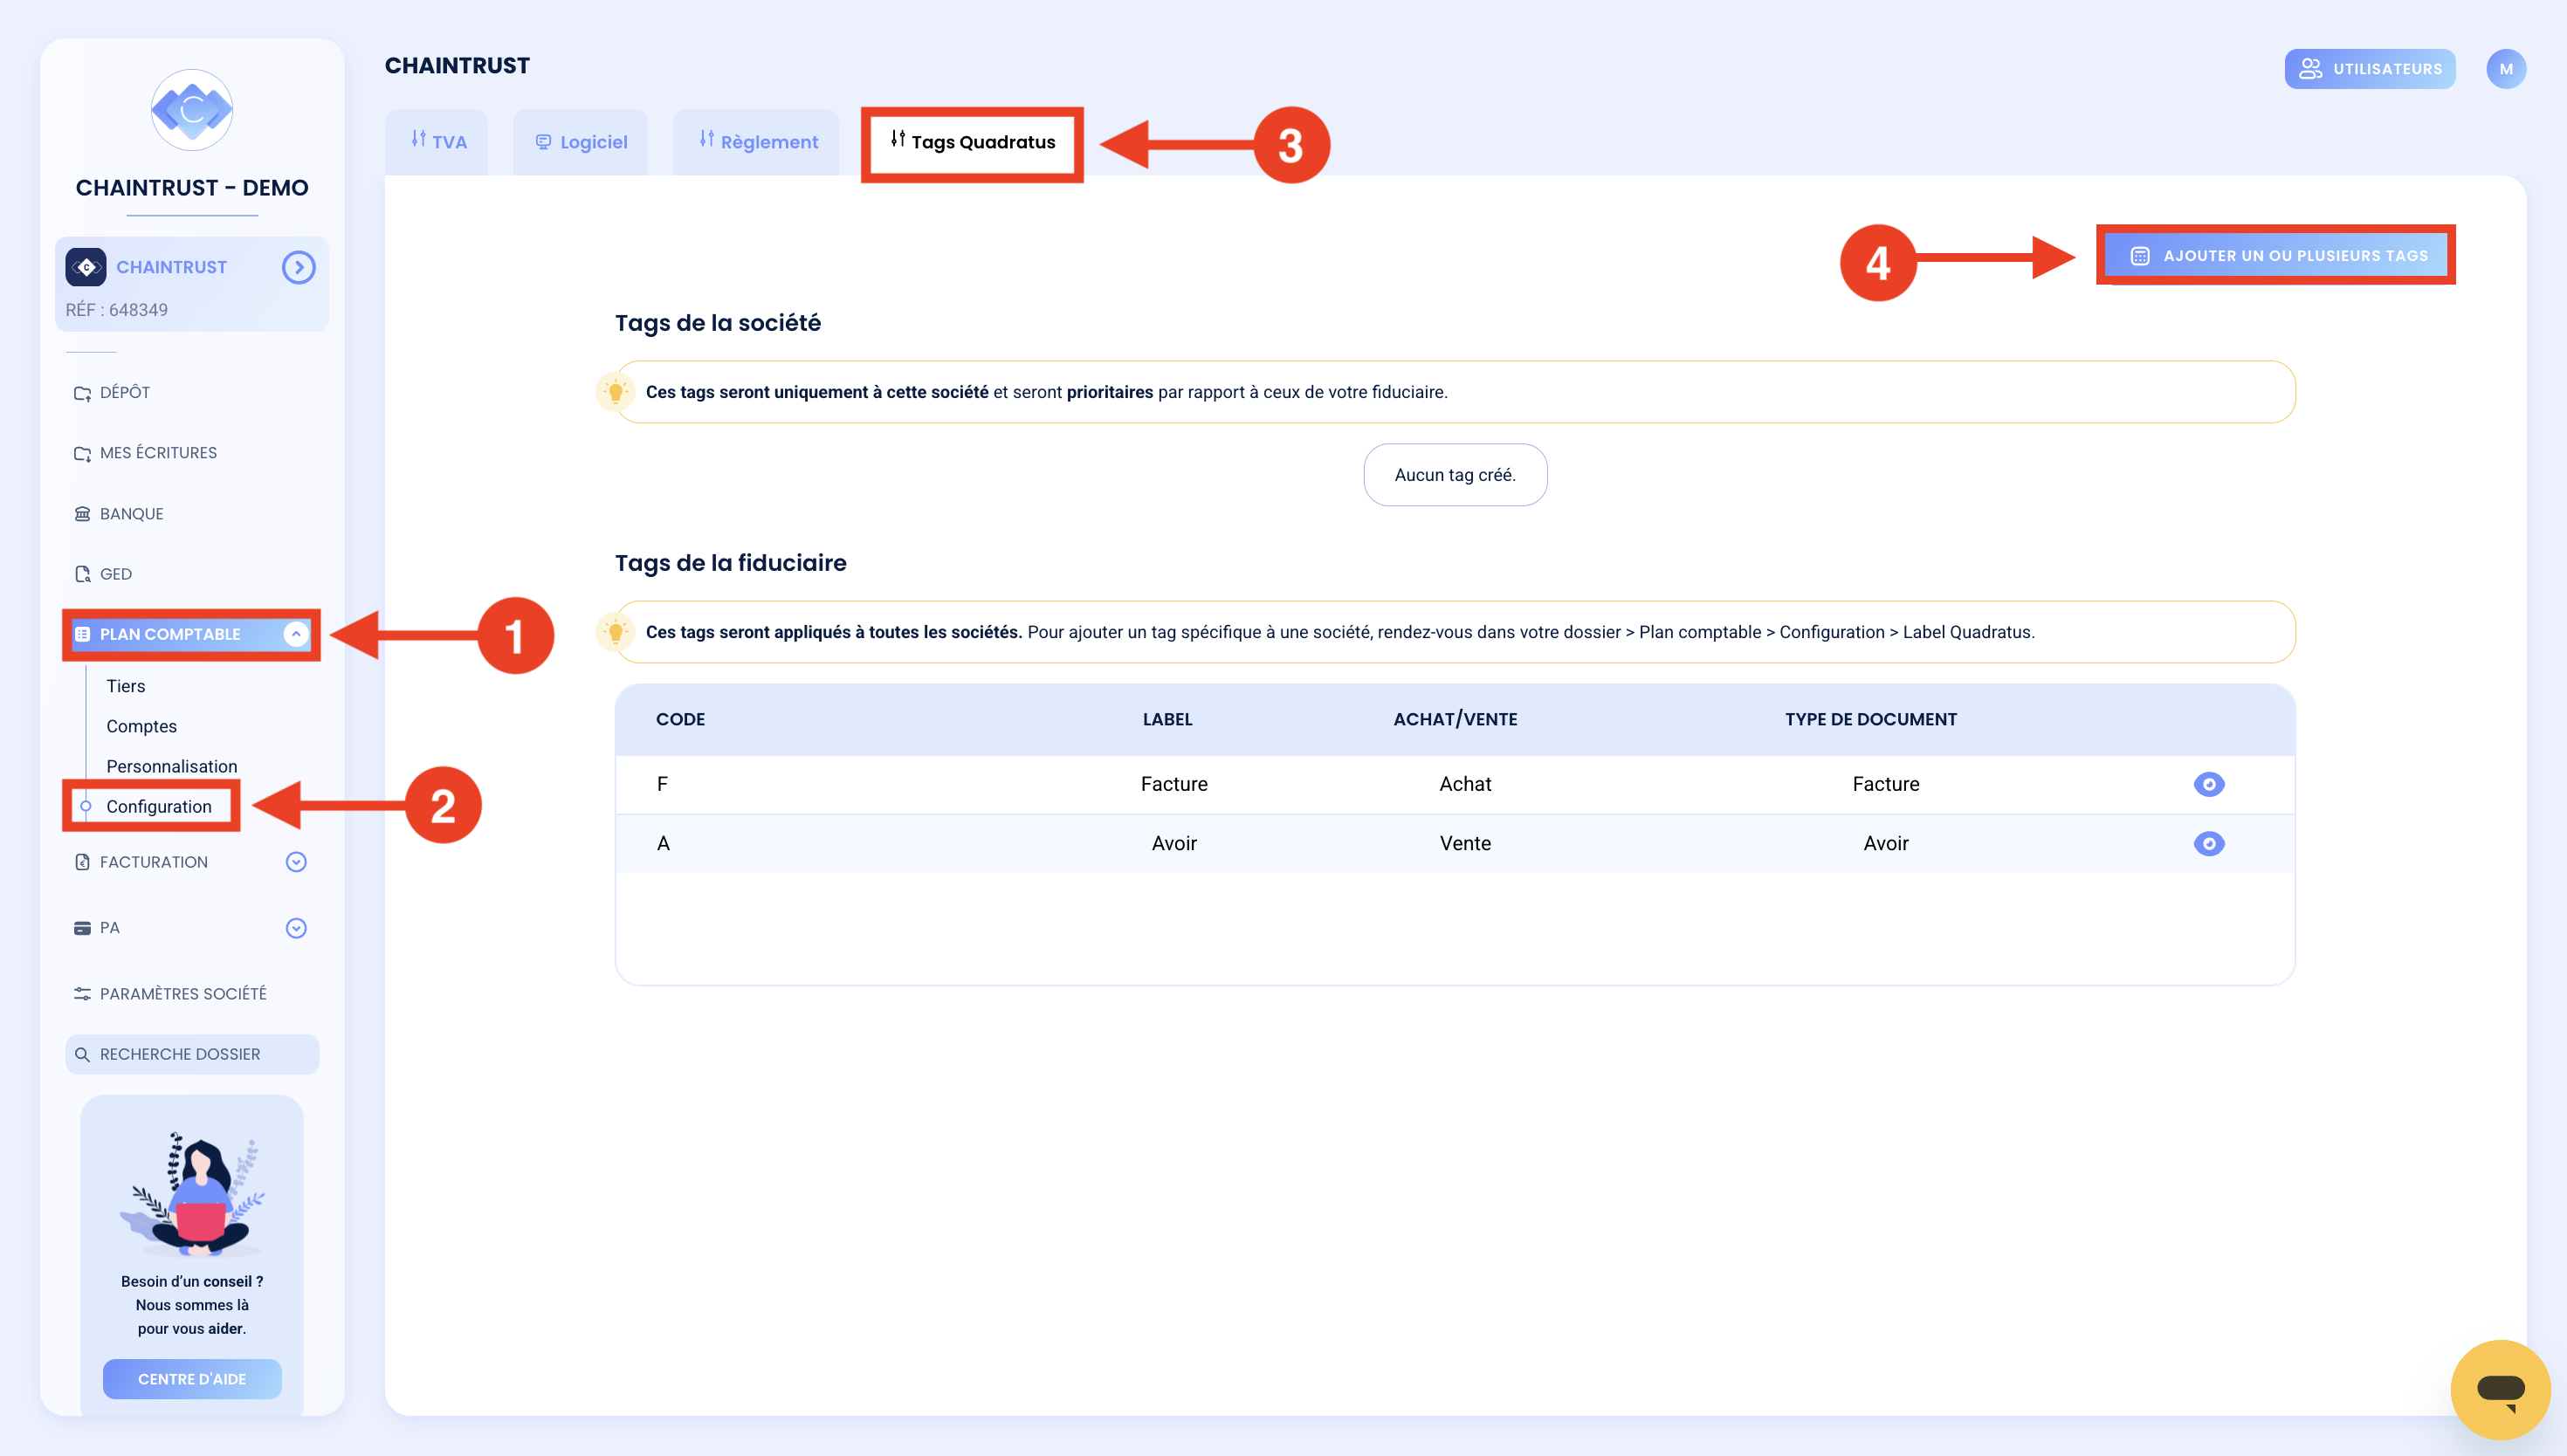Click the Utilisateurs button
Screen dimensions: 2567x1456
click(2370, 69)
